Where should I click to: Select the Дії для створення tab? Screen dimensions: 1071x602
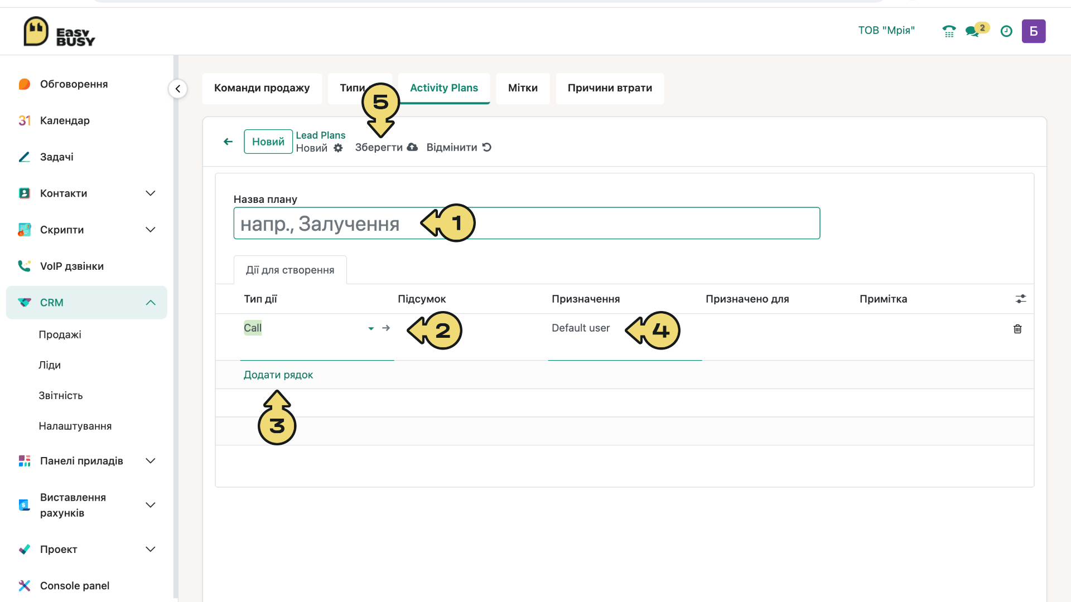tap(290, 270)
